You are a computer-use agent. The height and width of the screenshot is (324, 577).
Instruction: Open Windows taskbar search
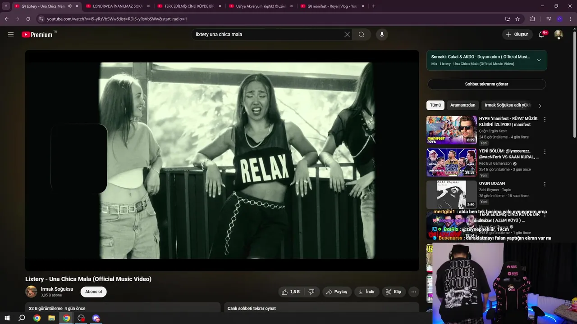pyautogui.click(x=22, y=318)
